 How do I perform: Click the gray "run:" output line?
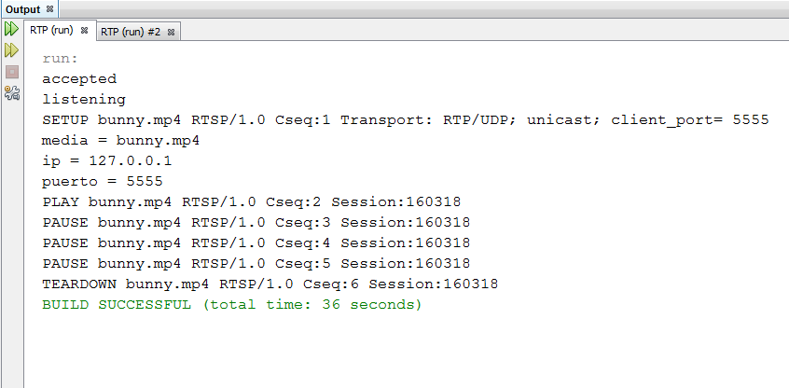tap(61, 59)
